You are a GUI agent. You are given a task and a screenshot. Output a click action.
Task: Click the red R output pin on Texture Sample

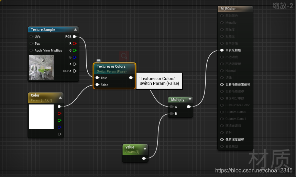(75, 44)
